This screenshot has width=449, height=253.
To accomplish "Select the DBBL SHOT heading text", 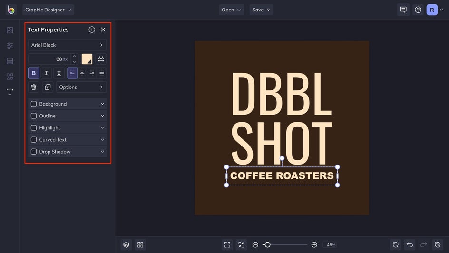I will coord(282,118).
